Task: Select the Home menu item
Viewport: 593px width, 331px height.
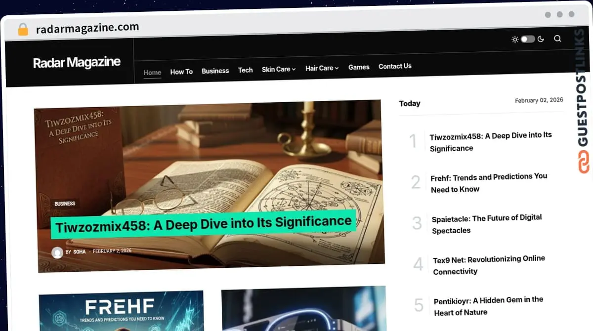Action: 152,72
